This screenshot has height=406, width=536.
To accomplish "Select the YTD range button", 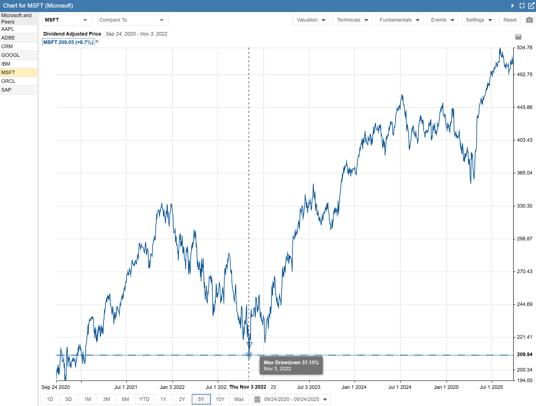I will [x=144, y=399].
